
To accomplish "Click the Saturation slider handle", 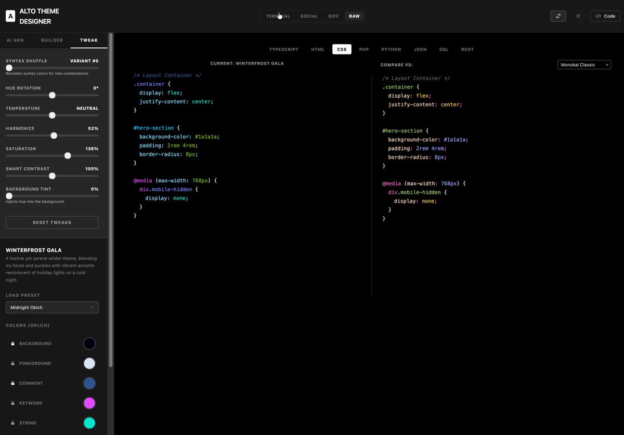I will point(68,155).
